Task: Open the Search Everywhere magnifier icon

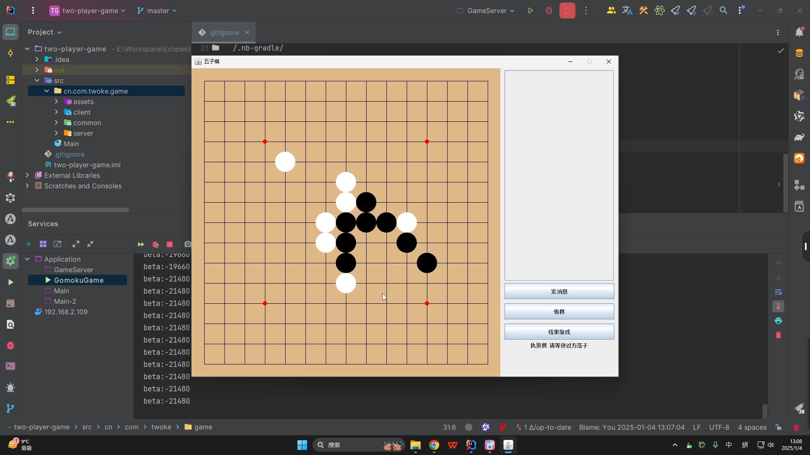Action: point(724,11)
